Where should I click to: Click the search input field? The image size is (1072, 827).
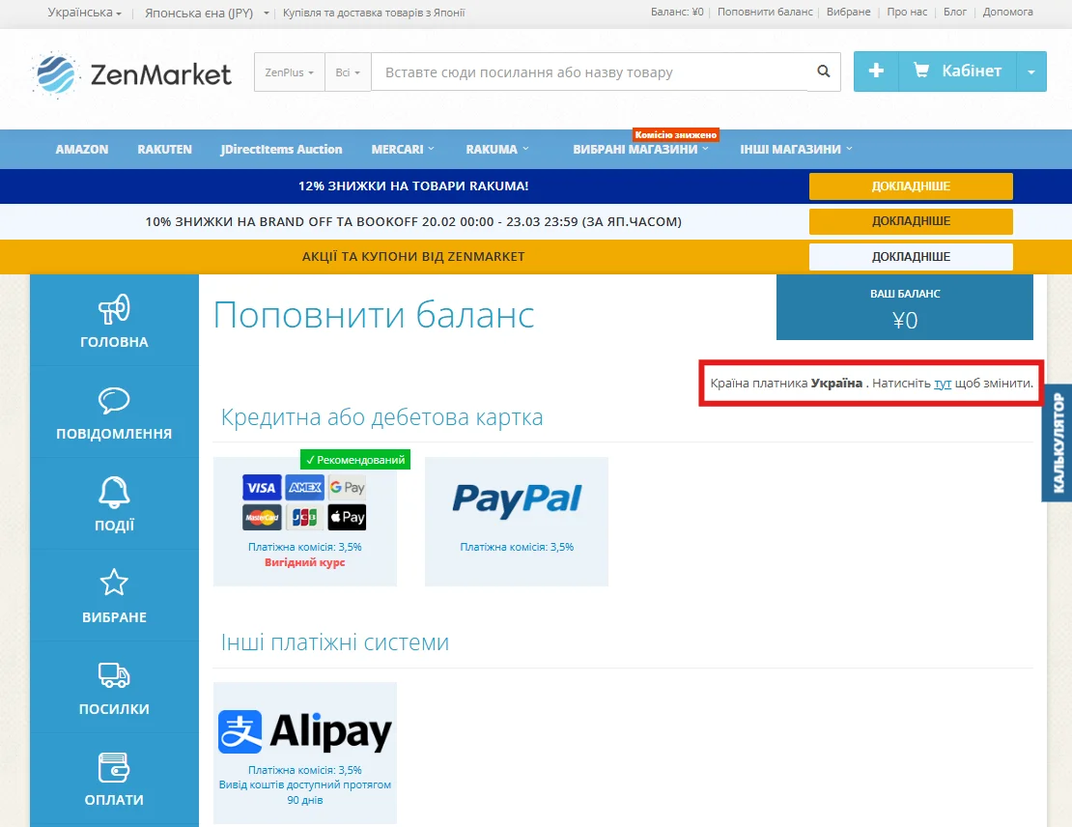(589, 71)
